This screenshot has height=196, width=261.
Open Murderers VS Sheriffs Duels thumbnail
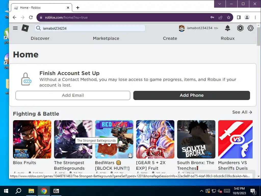click(235, 139)
